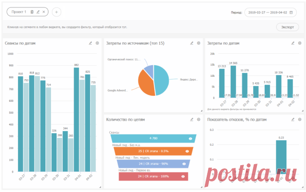Click the 04-01 bar showing 882 sessions

tap(76, 119)
